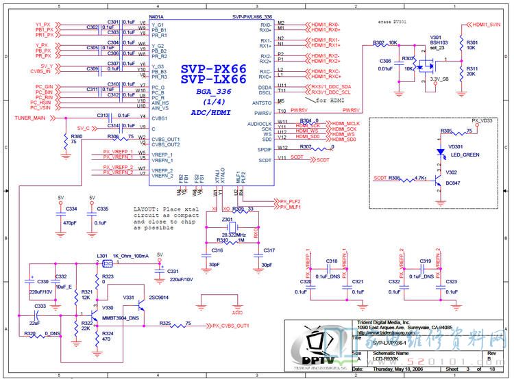Select the HDMI1_RX0- port

coord(325,25)
